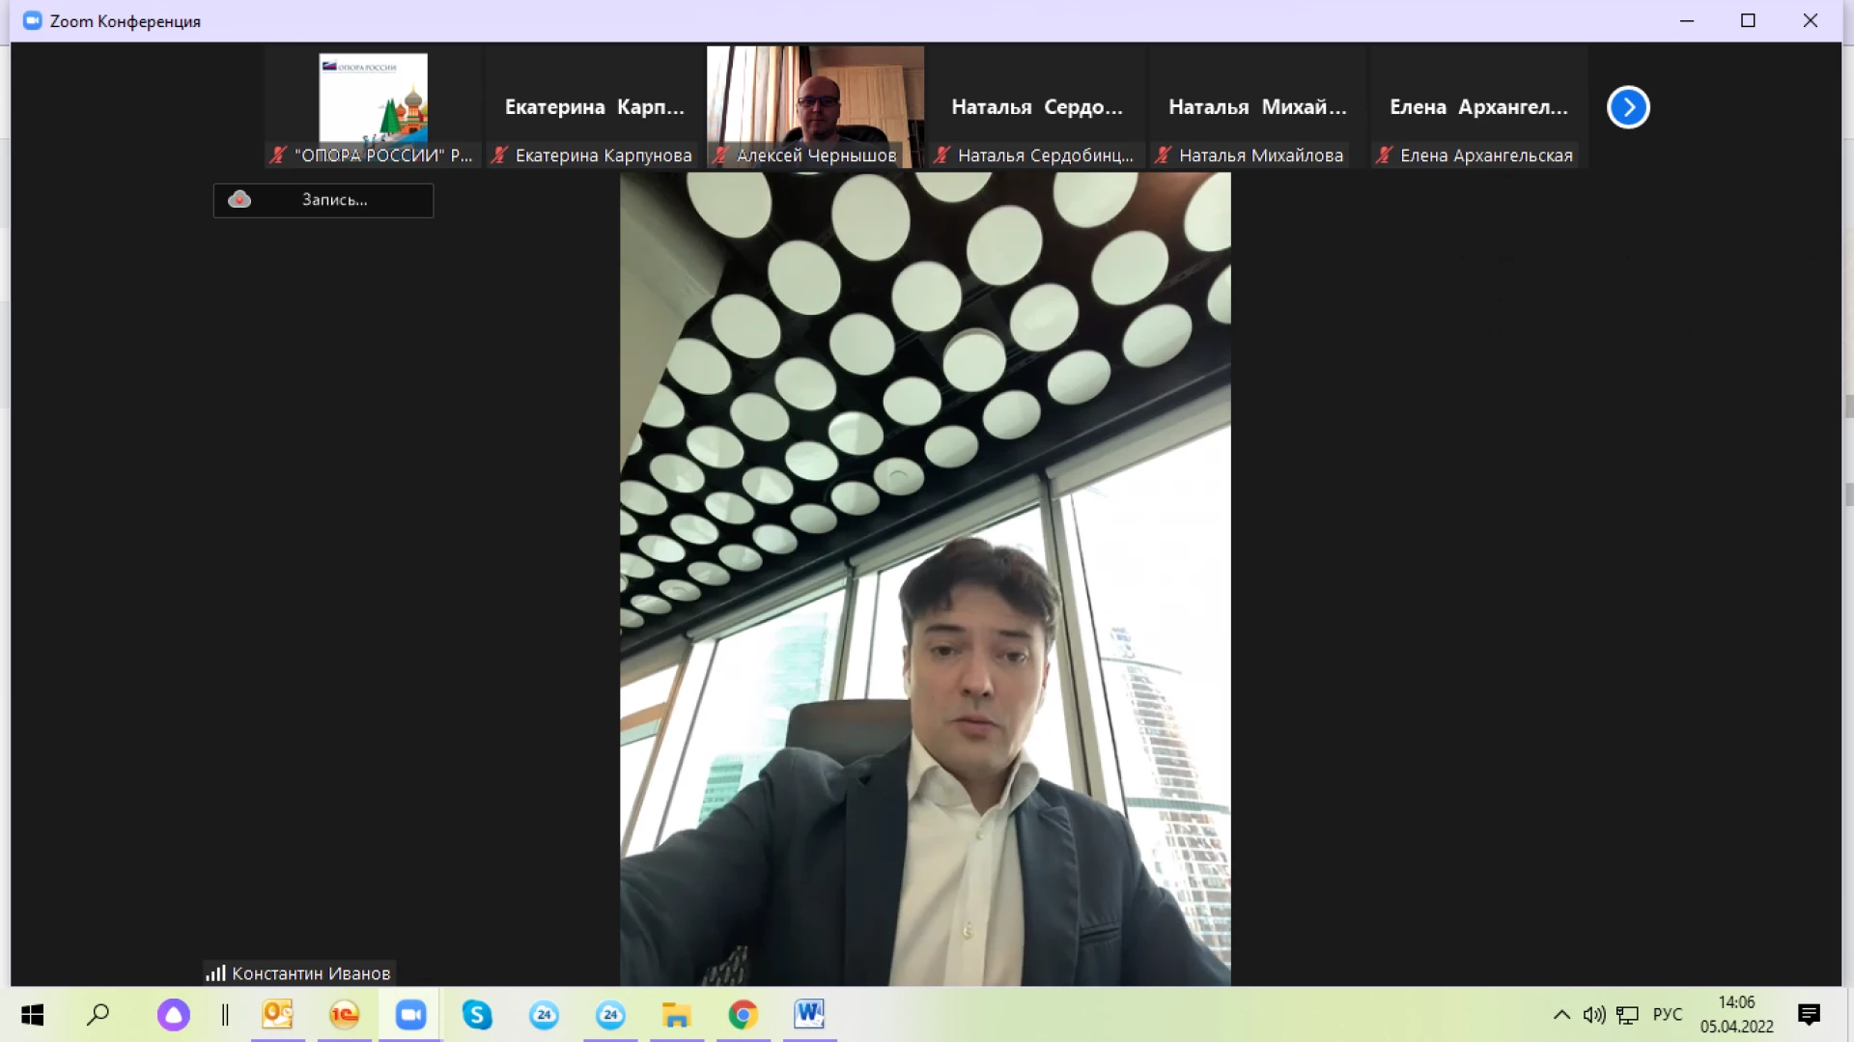Image resolution: width=1854 pixels, height=1042 pixels.
Task: Click the cloud recording icon
Action: point(239,200)
